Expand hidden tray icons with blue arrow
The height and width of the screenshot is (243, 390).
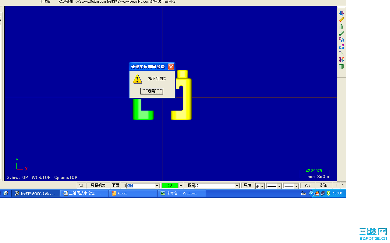(x=311, y=193)
